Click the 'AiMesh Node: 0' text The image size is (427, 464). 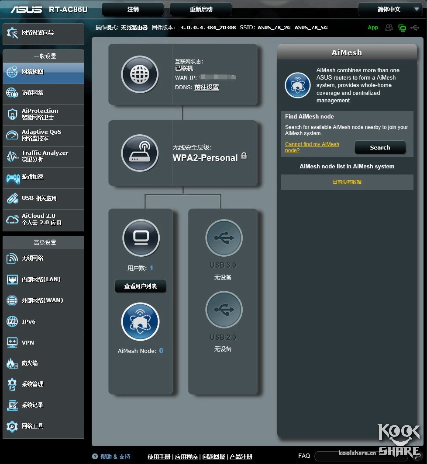[140, 351]
